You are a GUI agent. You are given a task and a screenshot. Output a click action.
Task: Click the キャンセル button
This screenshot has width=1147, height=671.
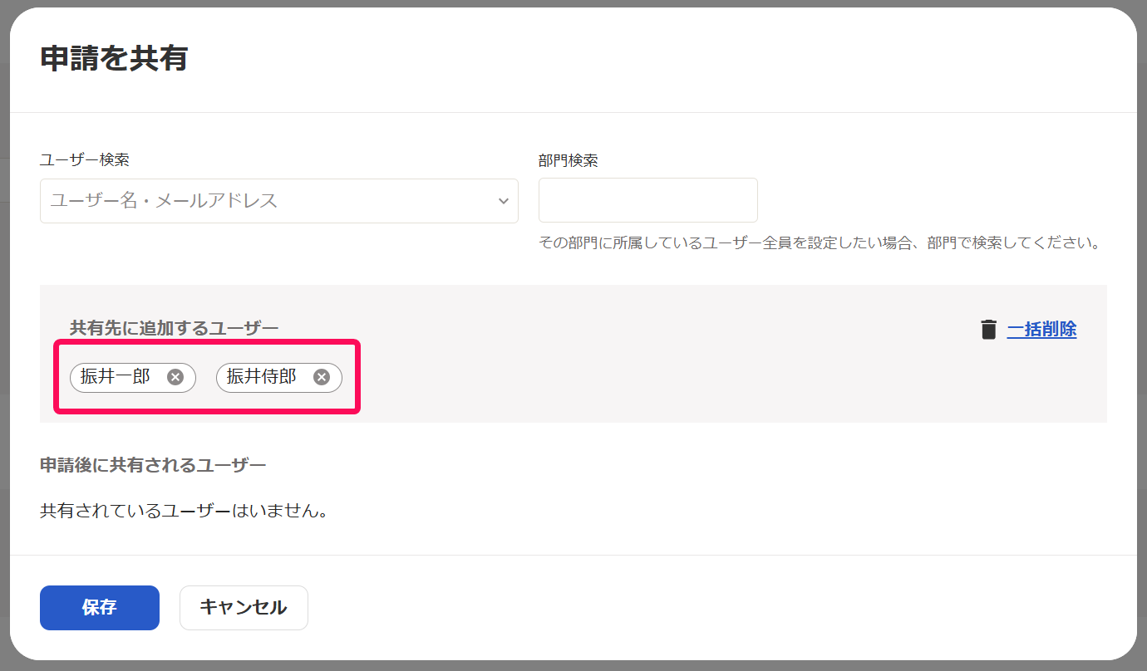(x=244, y=608)
